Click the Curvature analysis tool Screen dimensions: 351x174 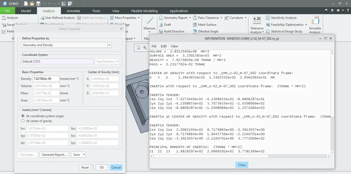tap(234, 18)
